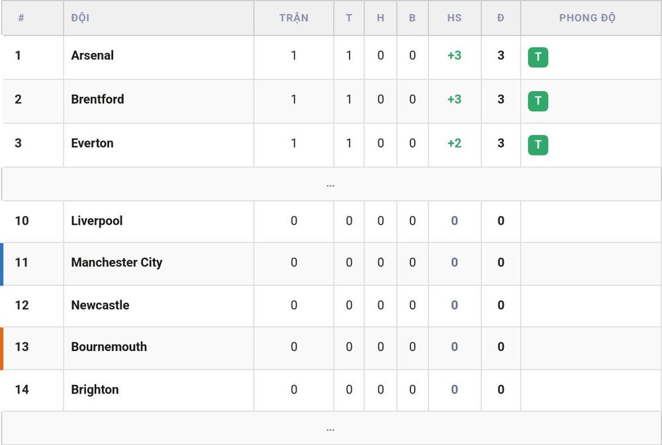This screenshot has width=662, height=445.
Task: Click Arsenal's +3 goal difference value
Action: [454, 56]
